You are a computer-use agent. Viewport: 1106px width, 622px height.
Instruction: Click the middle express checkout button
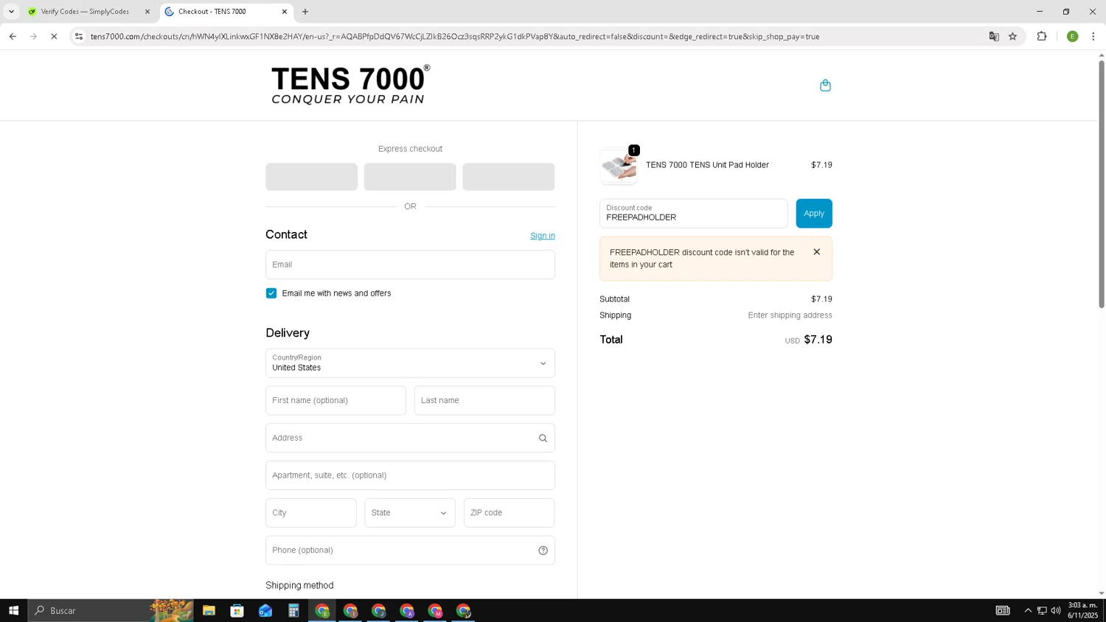(x=410, y=177)
